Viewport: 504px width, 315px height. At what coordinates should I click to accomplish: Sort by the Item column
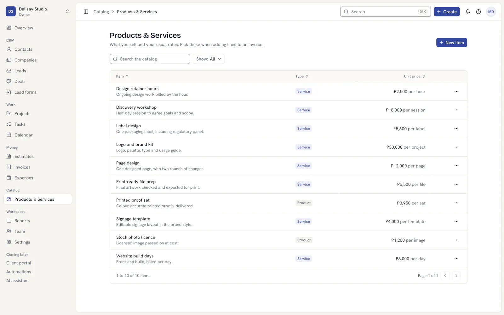click(x=122, y=76)
